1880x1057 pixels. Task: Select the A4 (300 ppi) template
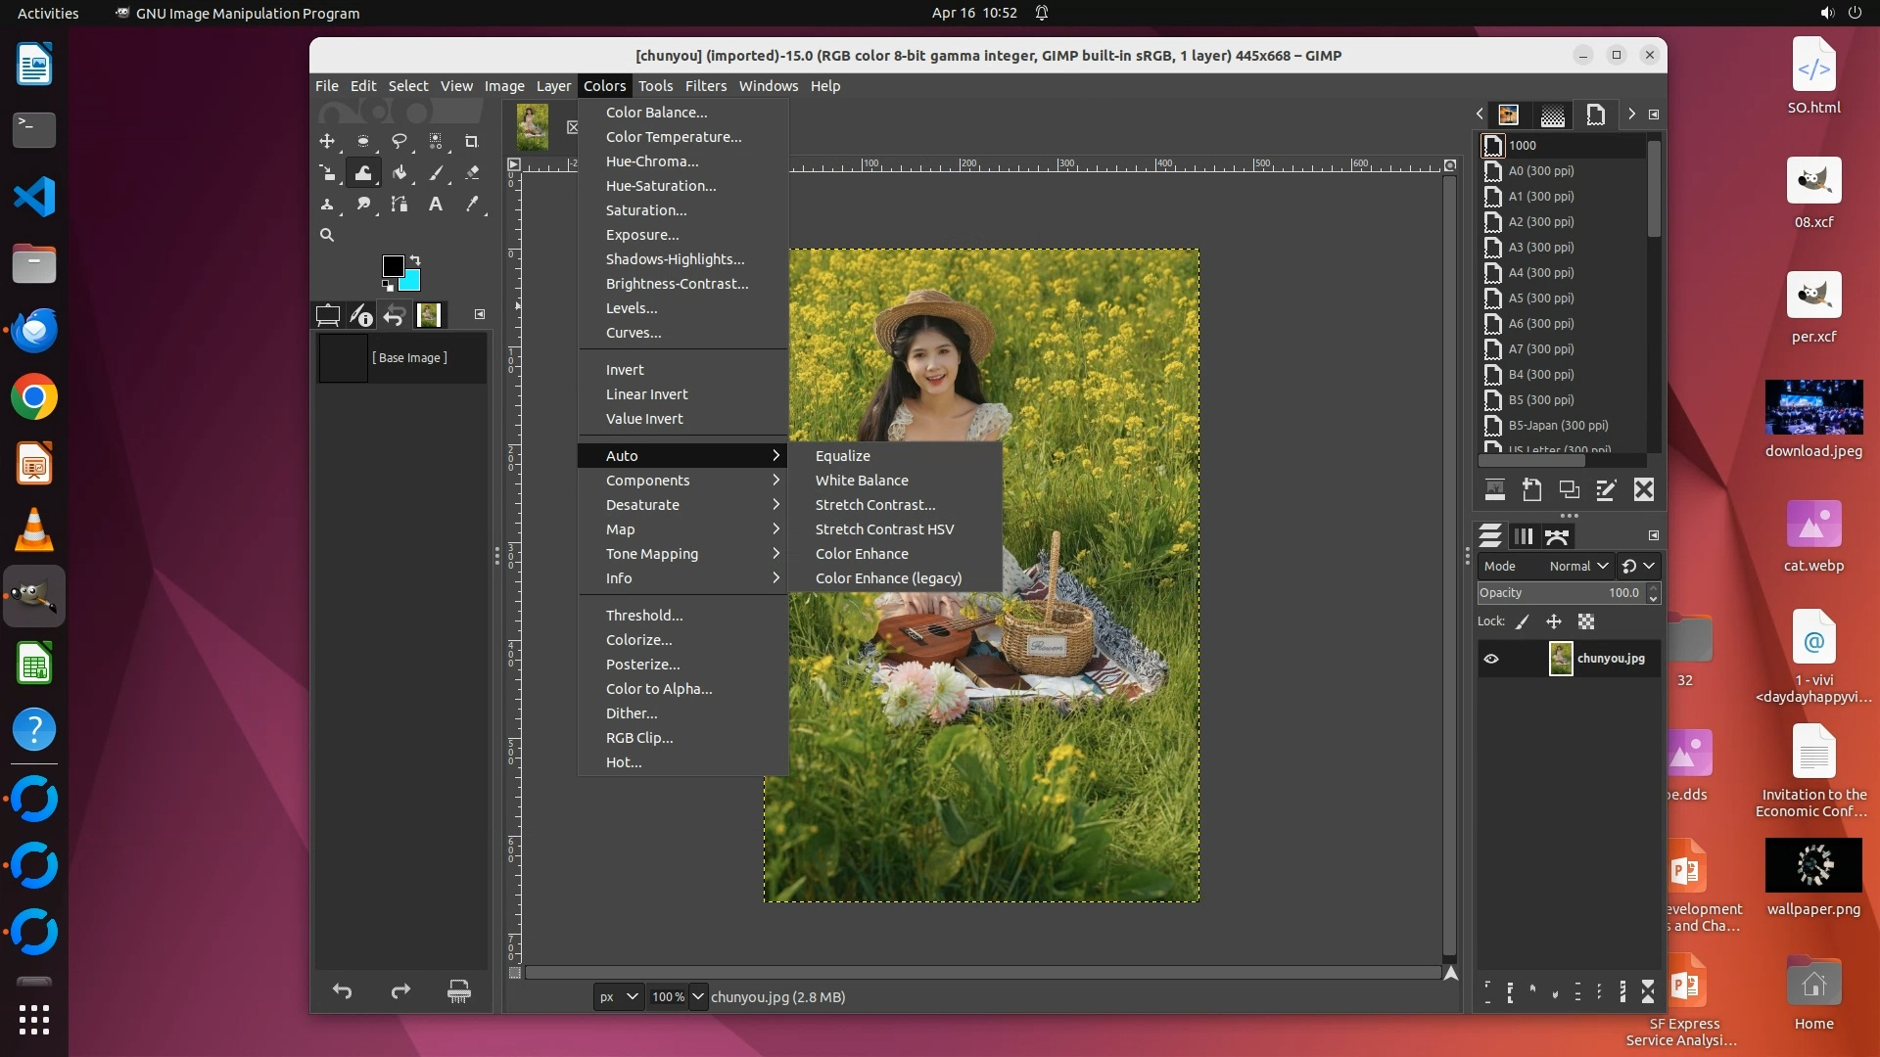point(1540,273)
